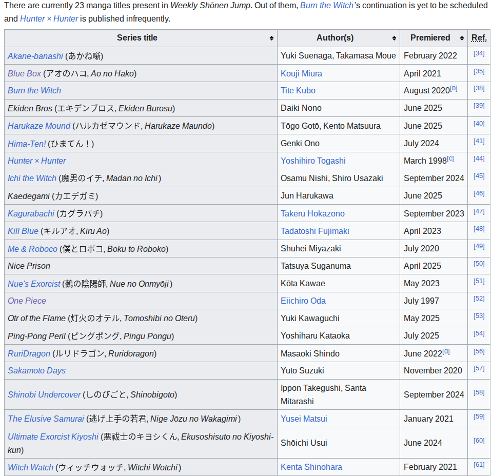The width and height of the screenshot is (492, 476).
Task: Open the Witch Watch series link
Action: [30, 467]
